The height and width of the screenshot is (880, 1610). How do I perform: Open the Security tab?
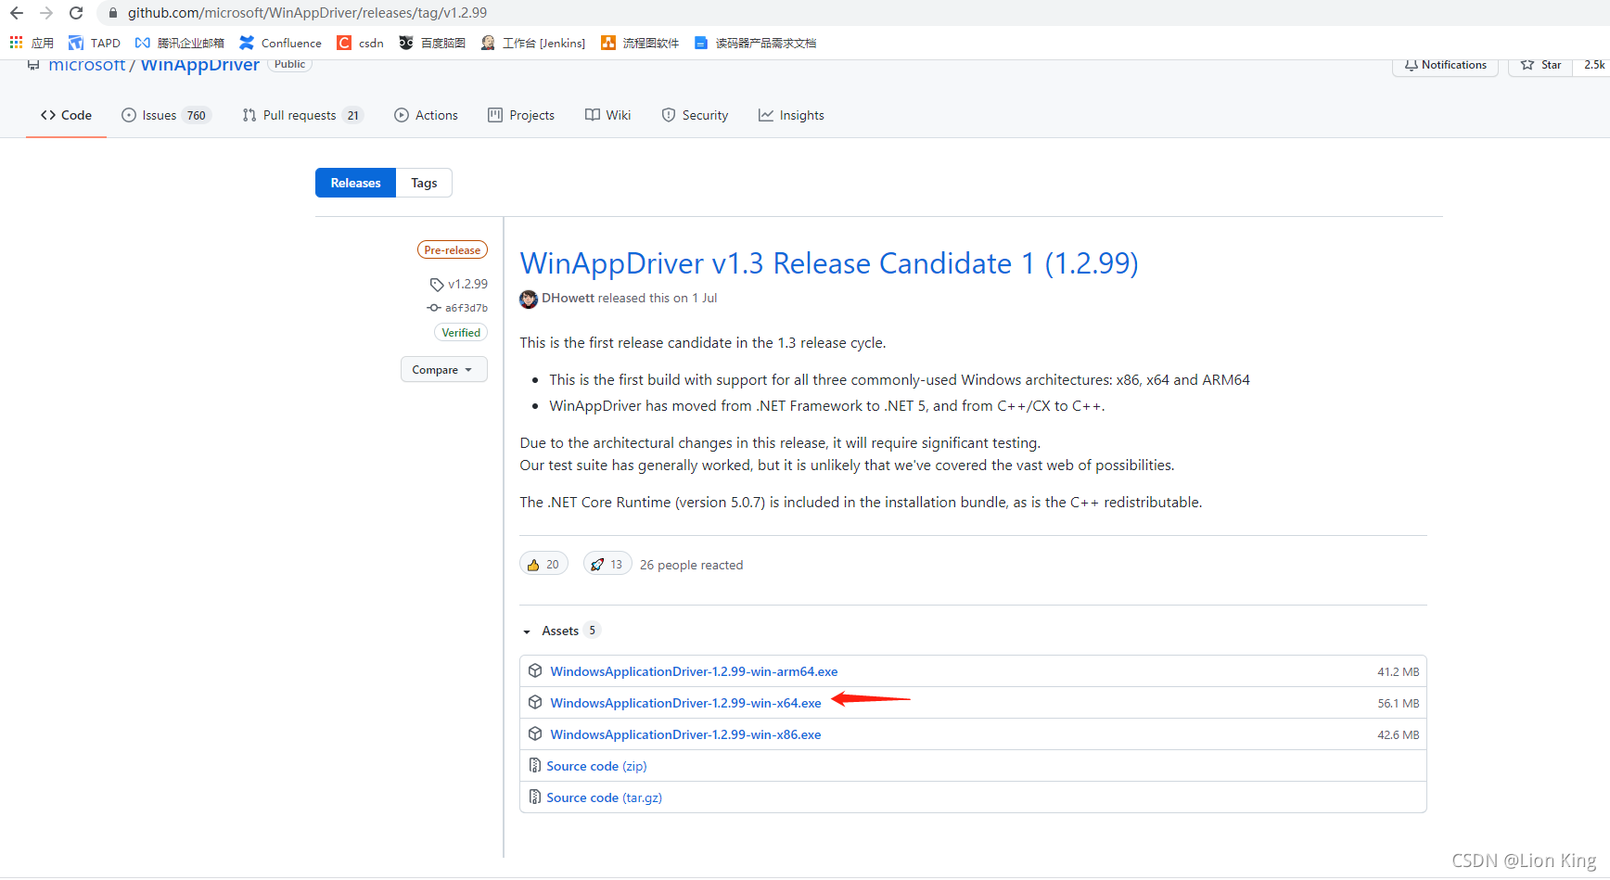point(695,115)
